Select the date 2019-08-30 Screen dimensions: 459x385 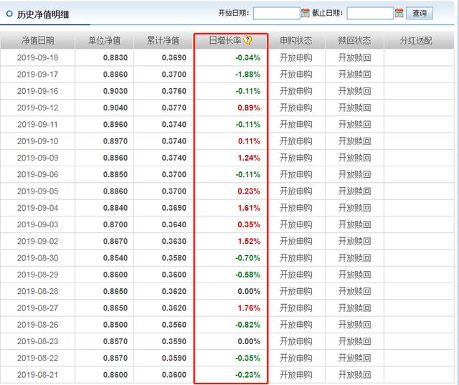(x=38, y=257)
